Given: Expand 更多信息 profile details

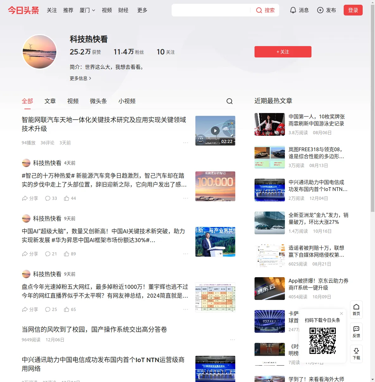Looking at the screenshot, I should [x=80, y=78].
